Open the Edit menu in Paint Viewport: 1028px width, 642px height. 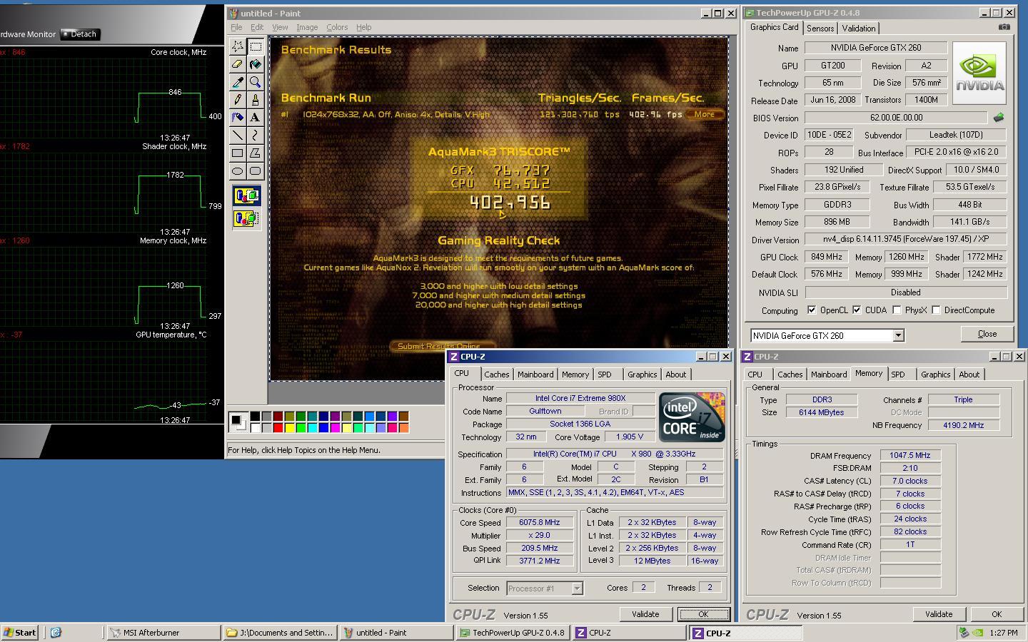pyautogui.click(x=257, y=27)
